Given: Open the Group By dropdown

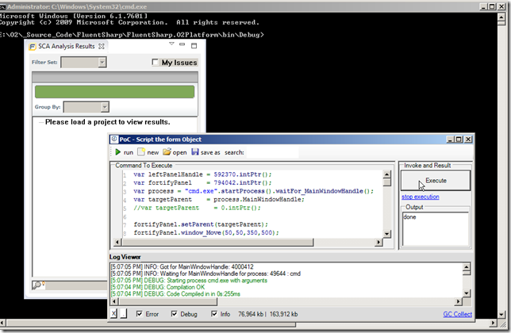Looking at the screenshot, I should [x=105, y=107].
